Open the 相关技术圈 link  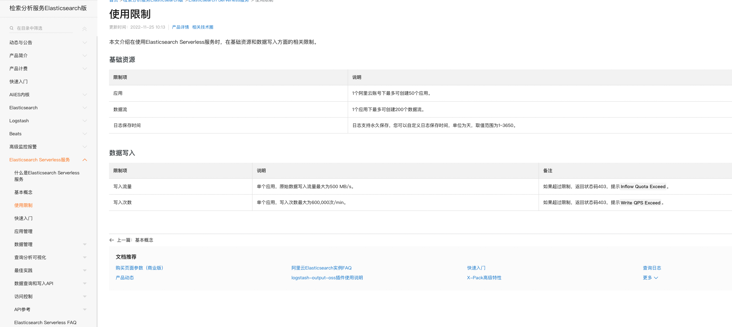tap(203, 27)
